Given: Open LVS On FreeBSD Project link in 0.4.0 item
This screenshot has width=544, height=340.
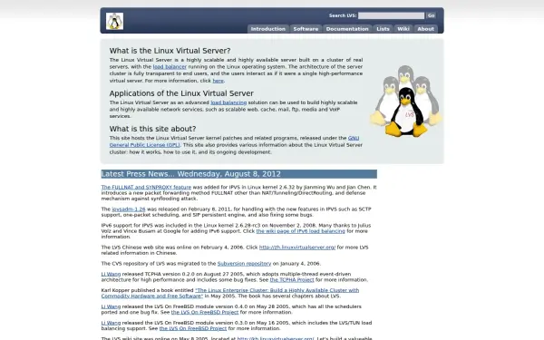Looking at the screenshot, I should (205, 312).
